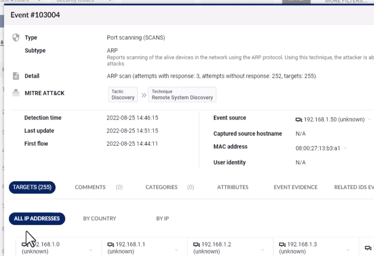
Task: Click the Discovery tactic button
Action: [x=123, y=94]
